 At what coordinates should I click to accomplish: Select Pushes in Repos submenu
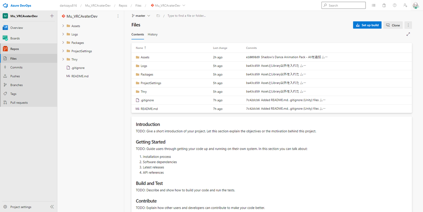[x=29, y=76]
